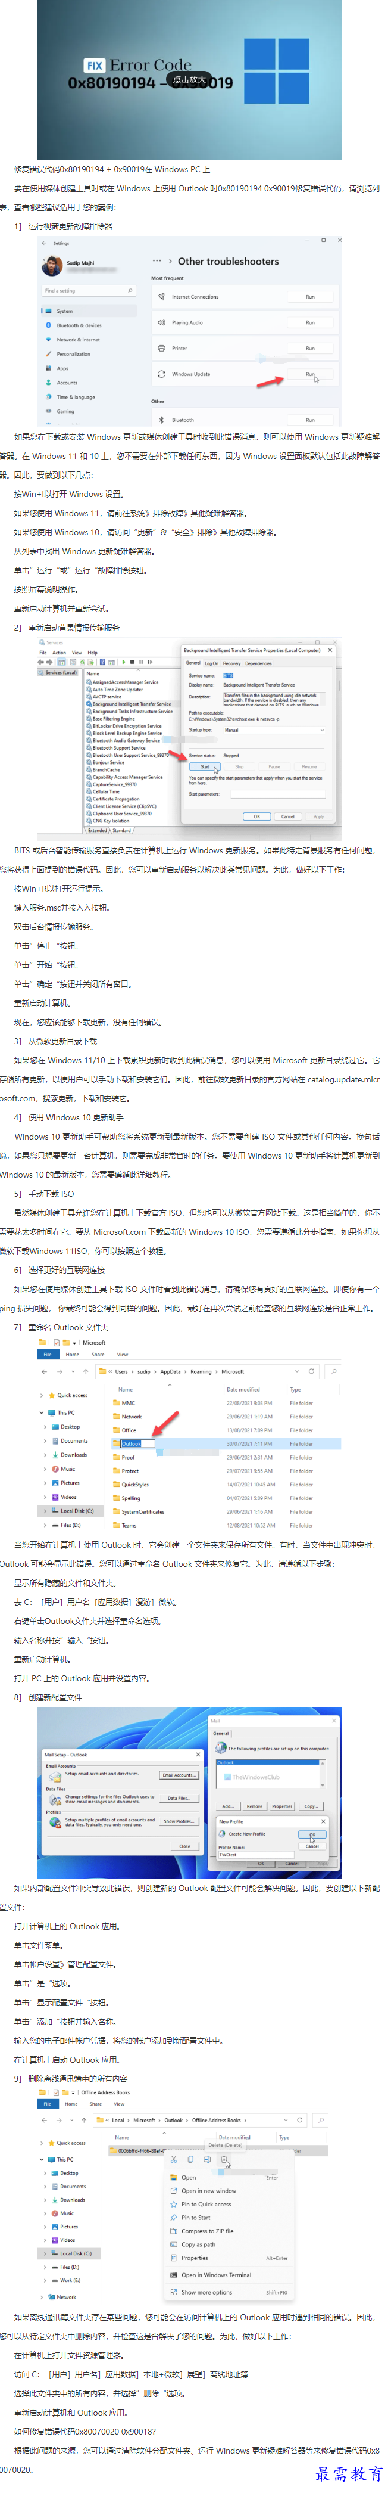Expand Local Disk (C:) in Microsoft folder Explorer
388x2493 pixels.
coord(45,1511)
